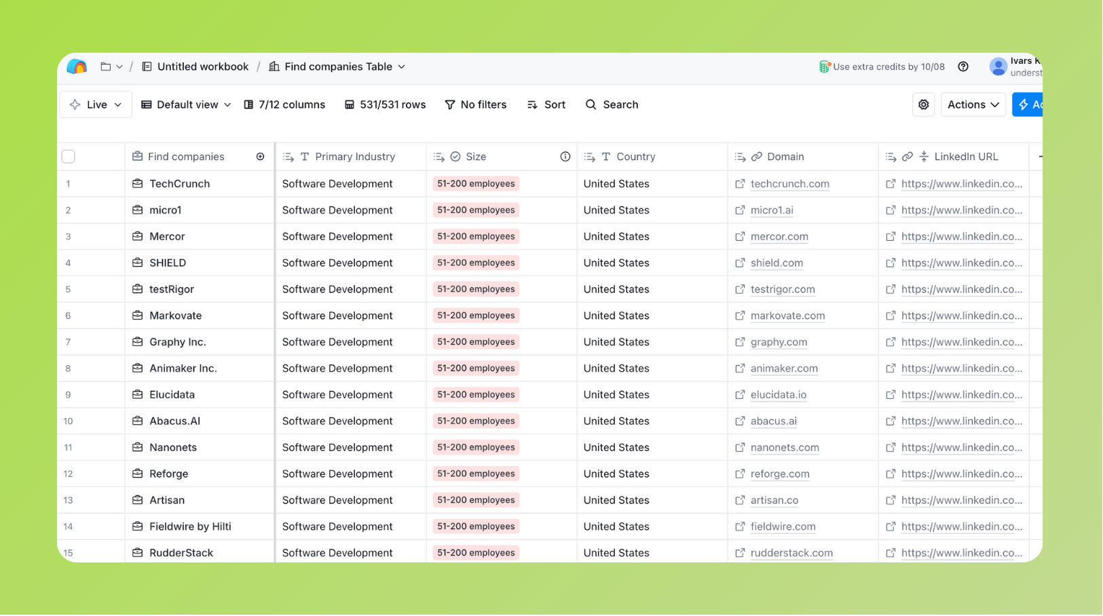Open the elucidata.io domain link
Viewport: 1103px width, 616px height.
[x=779, y=395]
